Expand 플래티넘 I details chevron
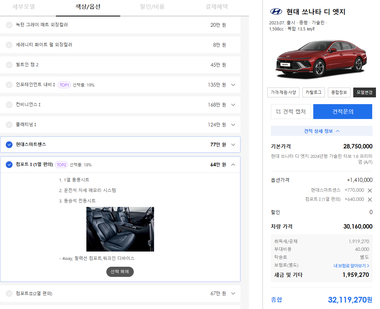The image size is (380, 309). coord(233,125)
